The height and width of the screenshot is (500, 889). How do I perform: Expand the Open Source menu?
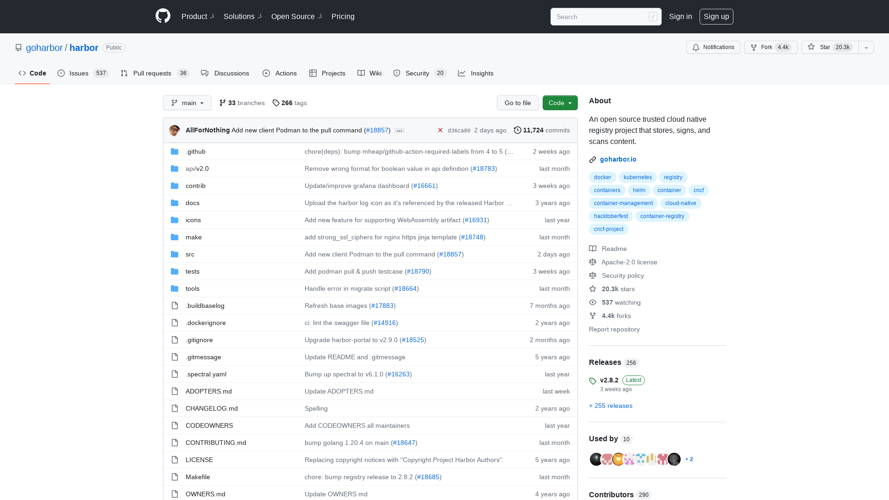(297, 17)
